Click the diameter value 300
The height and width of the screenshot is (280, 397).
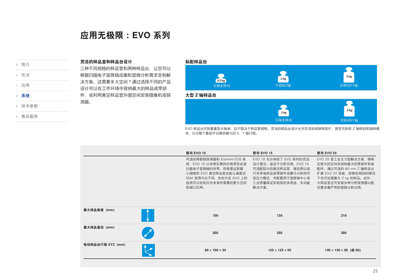pos(344,233)
